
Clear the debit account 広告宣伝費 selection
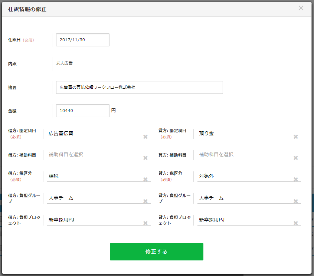pyautogui.click(x=145, y=137)
